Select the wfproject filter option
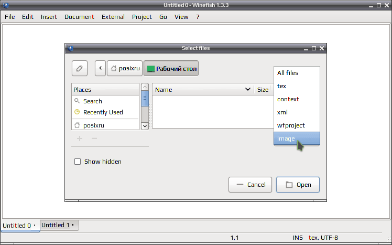The height and width of the screenshot is (245, 392). coord(297,125)
